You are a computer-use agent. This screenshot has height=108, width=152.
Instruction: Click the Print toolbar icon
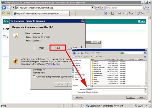click(120, 13)
